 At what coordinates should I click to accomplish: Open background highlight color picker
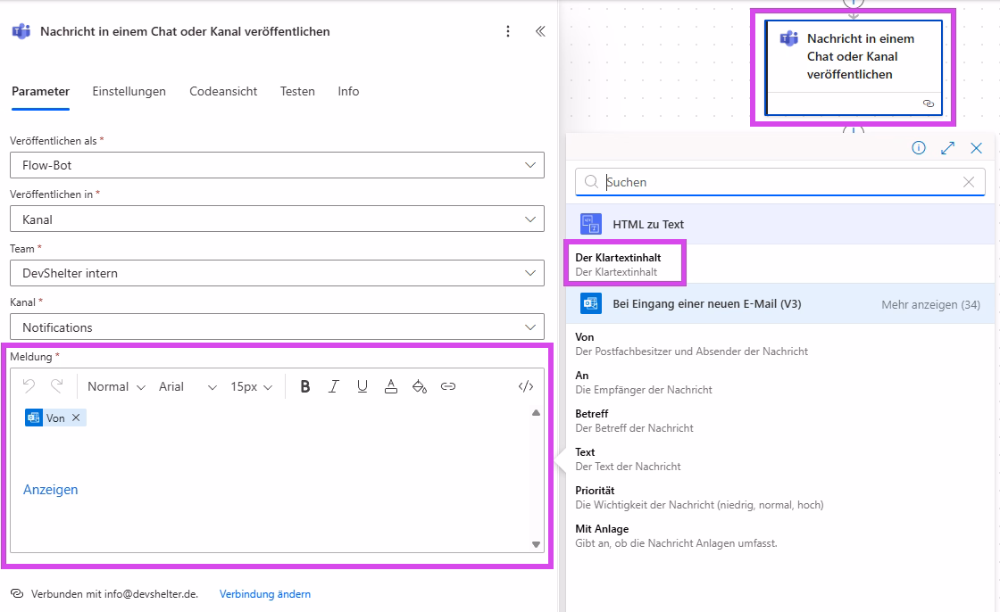coord(419,386)
